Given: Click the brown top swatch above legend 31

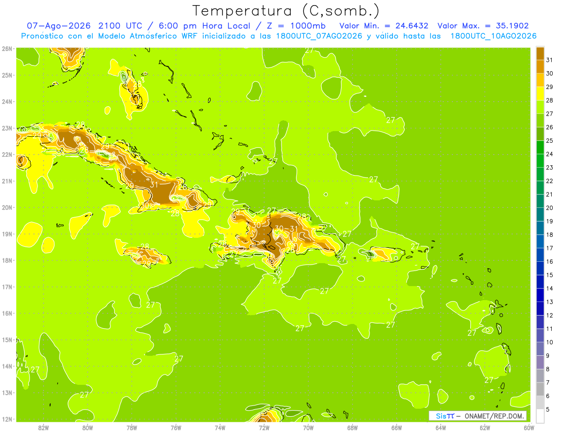Looking at the screenshot, I should [x=540, y=53].
